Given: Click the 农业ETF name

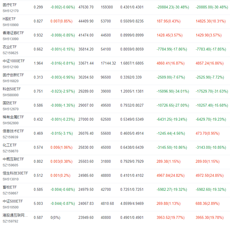Looking at the screenshot, I should pyautogui.click(x=10, y=47).
